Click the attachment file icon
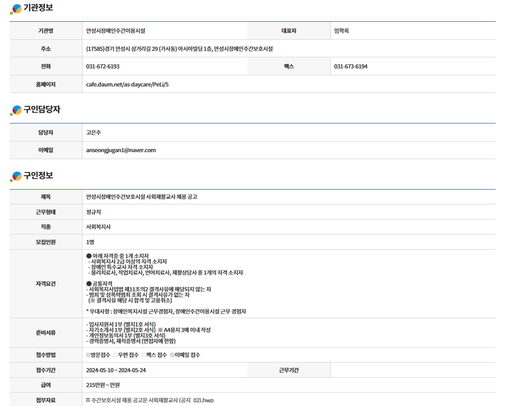 pyautogui.click(x=88, y=400)
